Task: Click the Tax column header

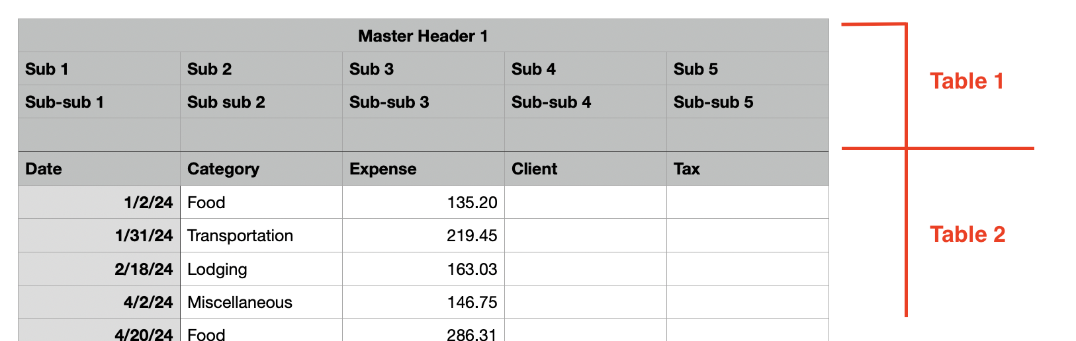Action: (748, 169)
